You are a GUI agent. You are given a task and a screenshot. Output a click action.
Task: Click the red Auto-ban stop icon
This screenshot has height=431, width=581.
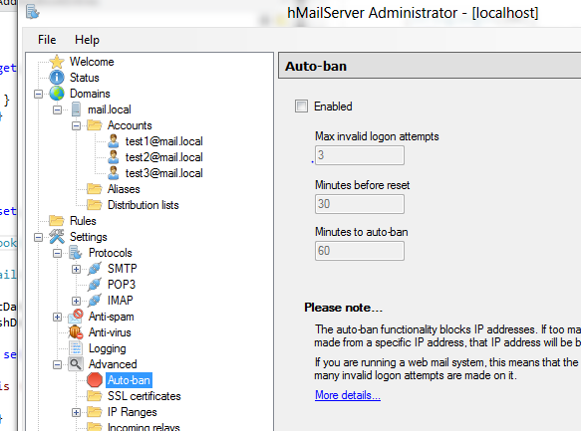pos(95,380)
